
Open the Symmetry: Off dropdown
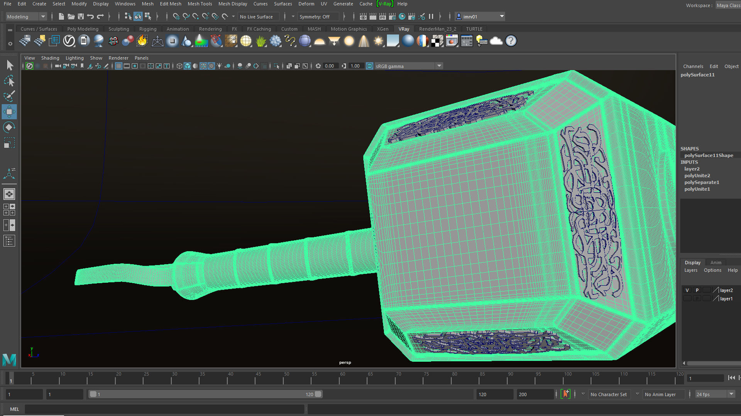[318, 17]
